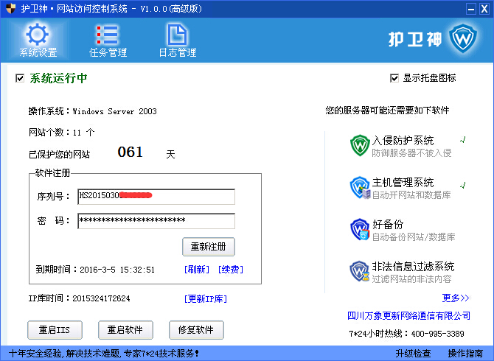Click the title bar app shield icon
The image size is (494, 361).
tap(11, 9)
